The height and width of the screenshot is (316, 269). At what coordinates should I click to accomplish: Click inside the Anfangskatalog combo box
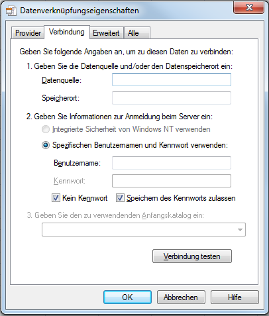pos(144,230)
